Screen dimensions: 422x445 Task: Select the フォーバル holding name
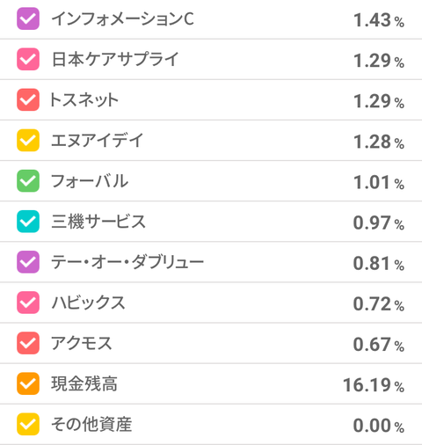pos(90,181)
